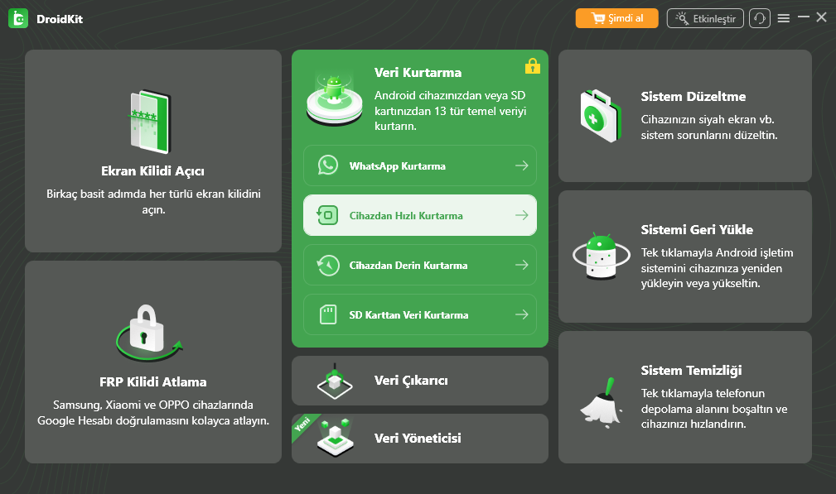Open the Veri Yöneticisi panel
This screenshot has width=836, height=494.
click(419, 439)
